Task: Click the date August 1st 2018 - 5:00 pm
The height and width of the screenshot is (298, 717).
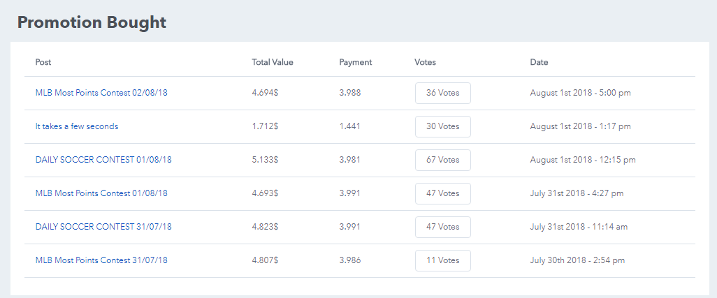Action: point(580,93)
